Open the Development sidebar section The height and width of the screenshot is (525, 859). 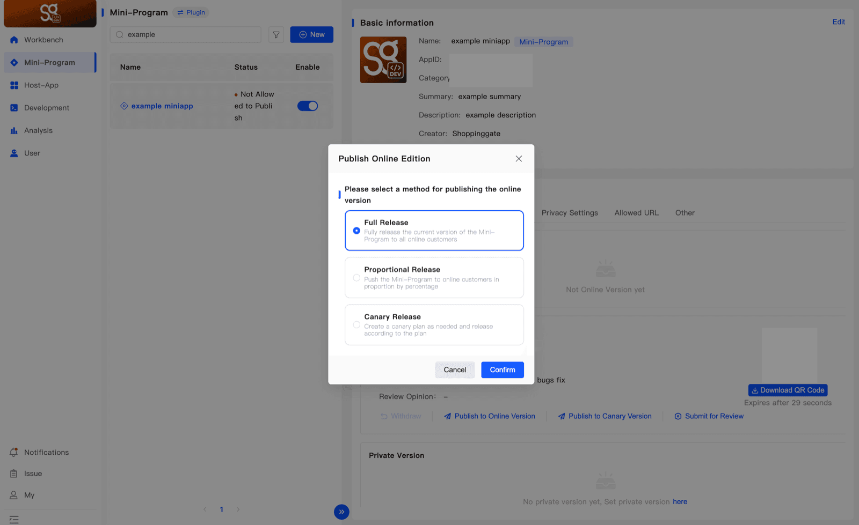pyautogui.click(x=47, y=108)
